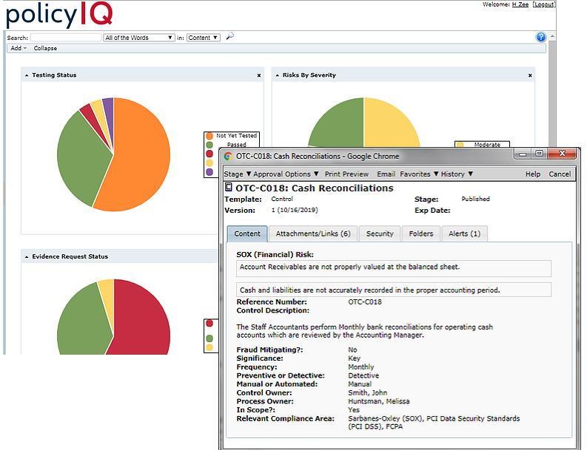Click the Preventive or Detective value Detective
Viewport: 587px width, 450px height.
tap(363, 375)
